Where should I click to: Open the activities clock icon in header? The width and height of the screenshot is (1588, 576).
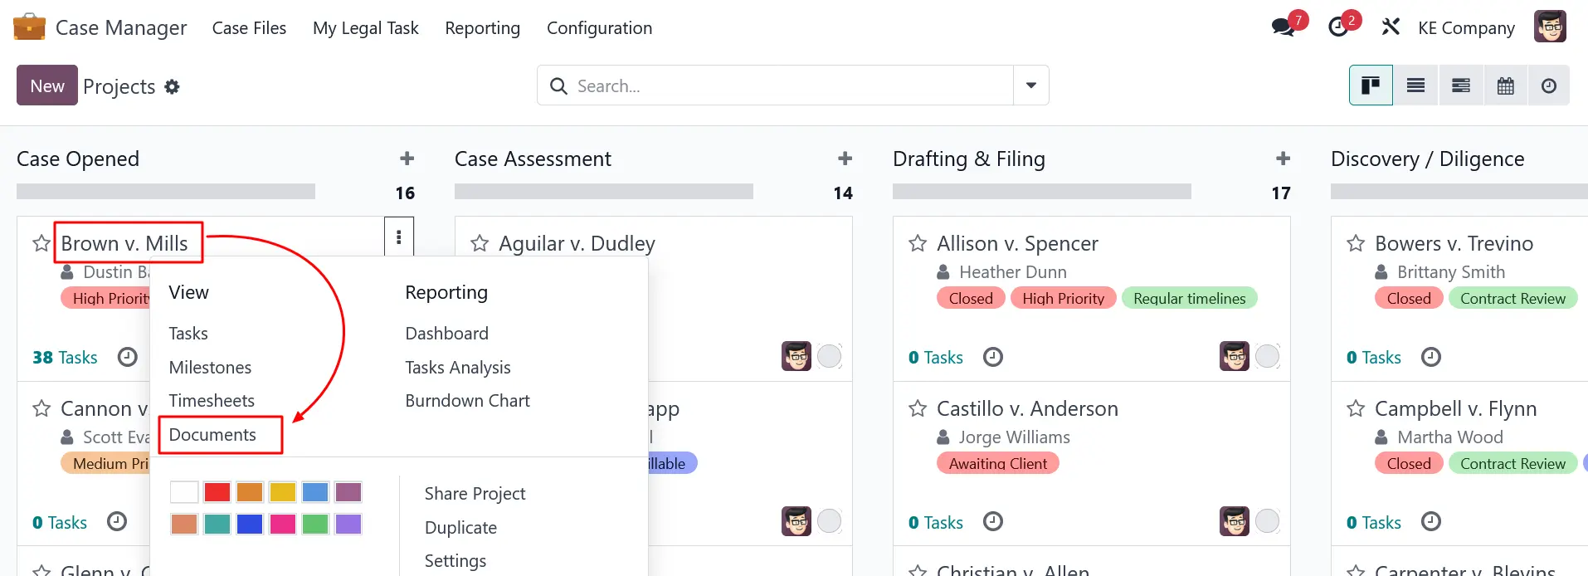1338,27
